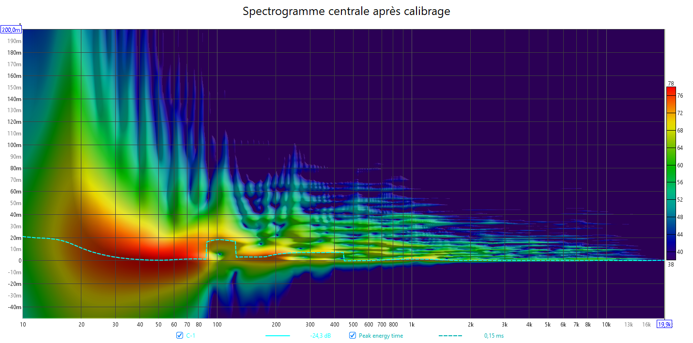
Task: Click the 78 maximum label above color scale
Action: pyautogui.click(x=670, y=83)
